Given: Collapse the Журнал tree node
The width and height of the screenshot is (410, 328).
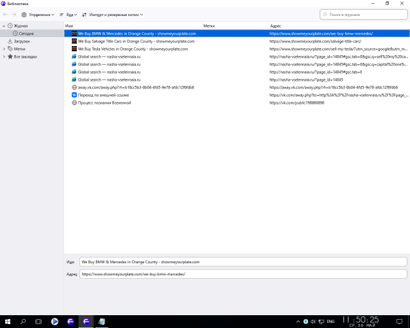Looking at the screenshot, I should [4, 26].
